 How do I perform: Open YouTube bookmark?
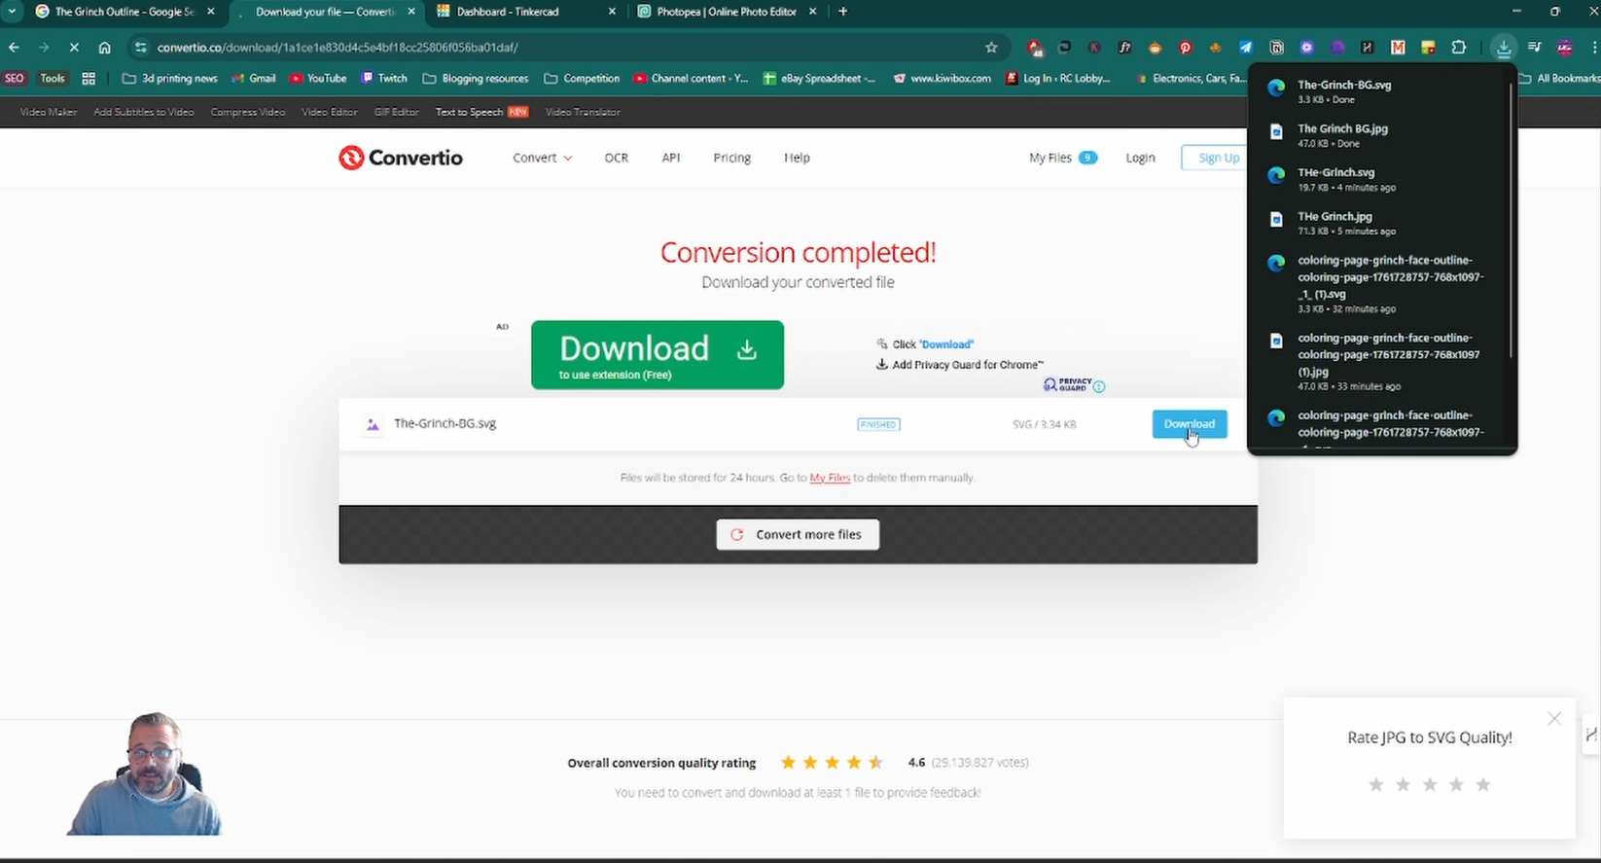click(318, 78)
